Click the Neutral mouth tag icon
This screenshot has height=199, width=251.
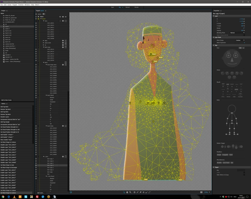[228, 95]
